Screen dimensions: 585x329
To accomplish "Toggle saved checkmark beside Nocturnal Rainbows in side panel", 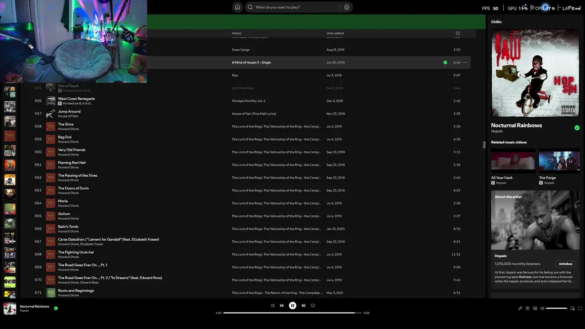I will point(577,128).
